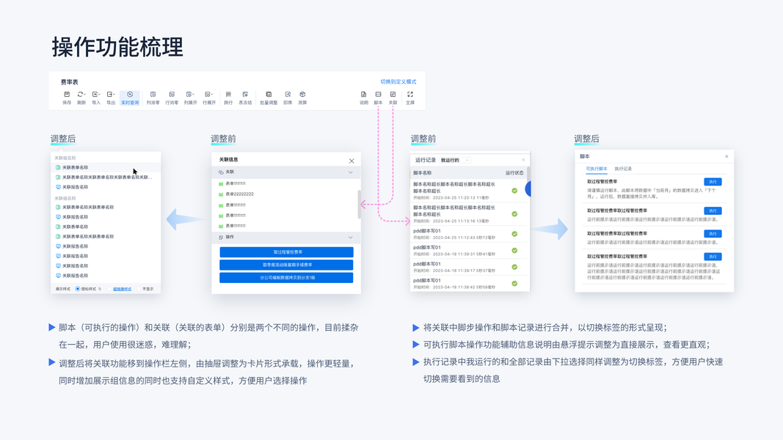Switch to the 执行记录 tab
Viewport: 783px width, 440px height.
623,169
